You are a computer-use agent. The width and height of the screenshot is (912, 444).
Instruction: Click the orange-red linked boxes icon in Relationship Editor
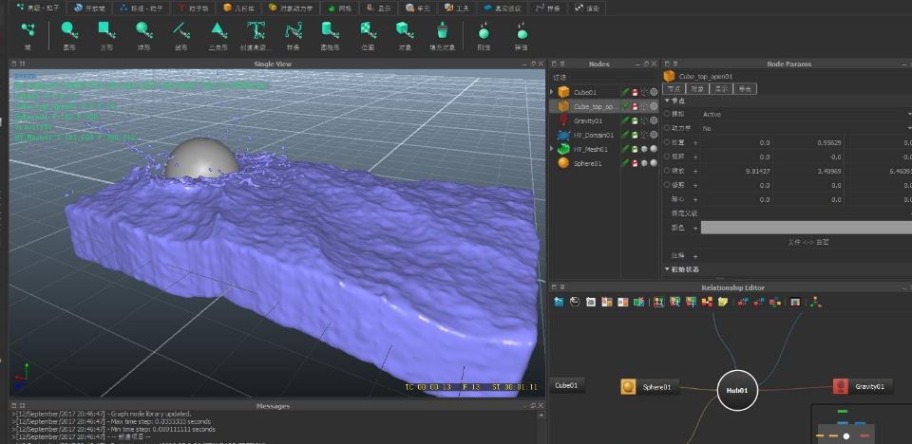707,302
